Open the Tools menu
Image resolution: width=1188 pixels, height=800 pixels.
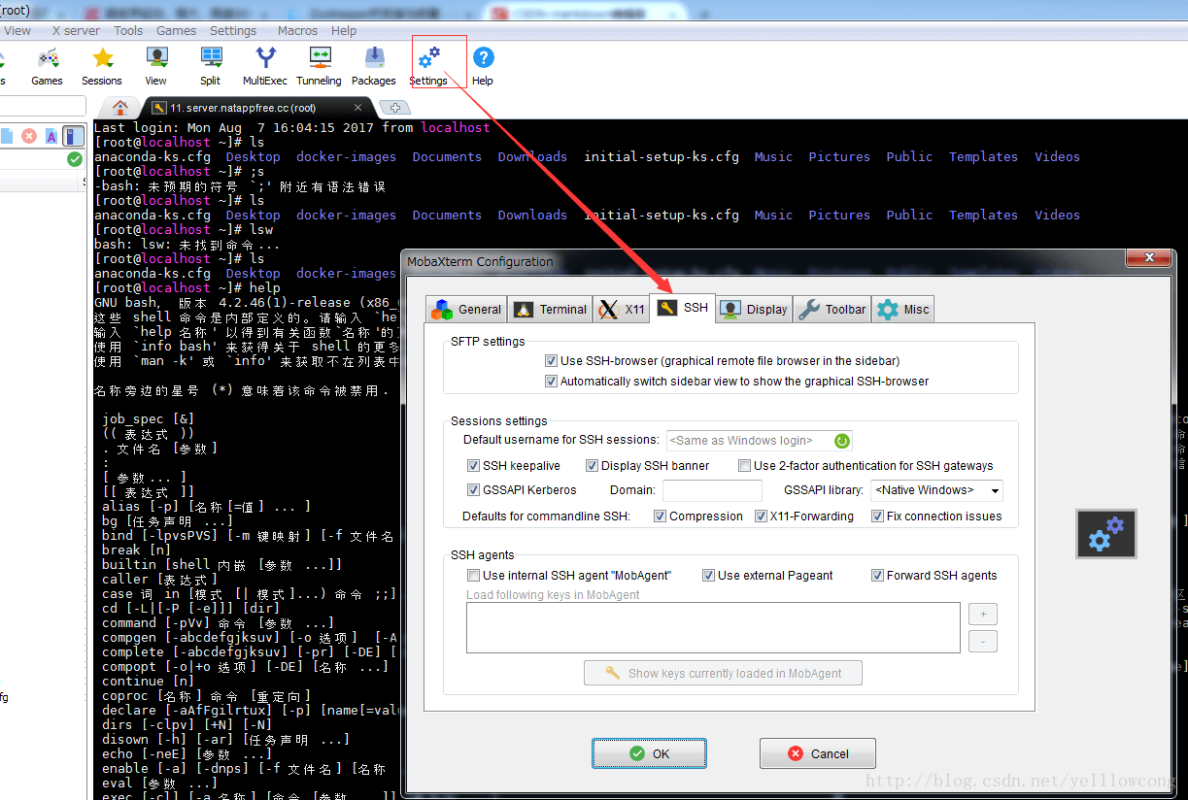[128, 31]
